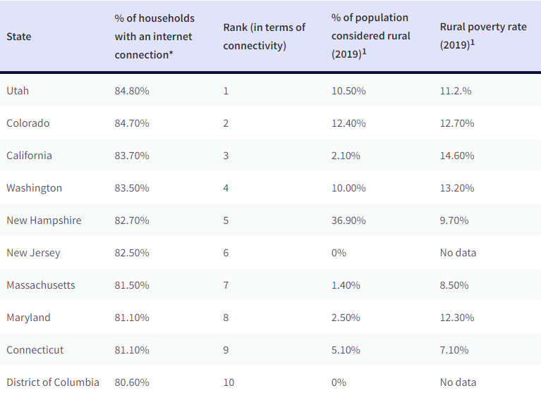Viewport: 541px width, 400px height.
Task: Select the Maryland row label
Action: tap(28, 318)
